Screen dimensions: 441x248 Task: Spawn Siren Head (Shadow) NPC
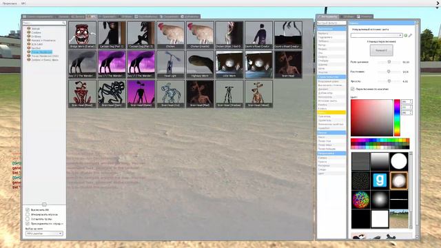229,94
